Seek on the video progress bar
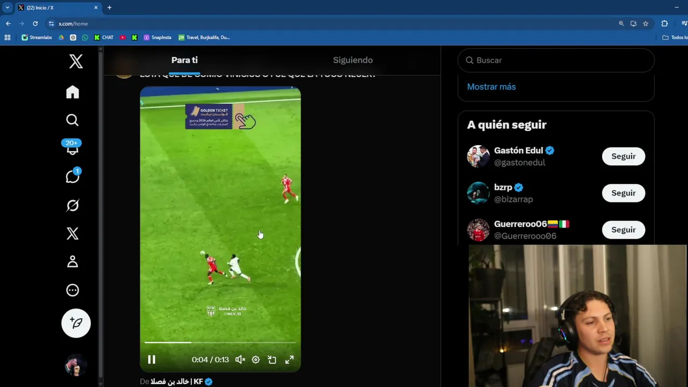The height and width of the screenshot is (387, 688). click(x=220, y=342)
